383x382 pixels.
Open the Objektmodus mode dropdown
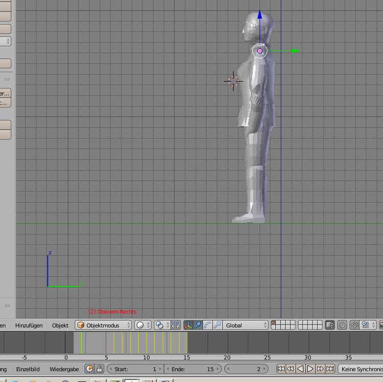pos(103,325)
